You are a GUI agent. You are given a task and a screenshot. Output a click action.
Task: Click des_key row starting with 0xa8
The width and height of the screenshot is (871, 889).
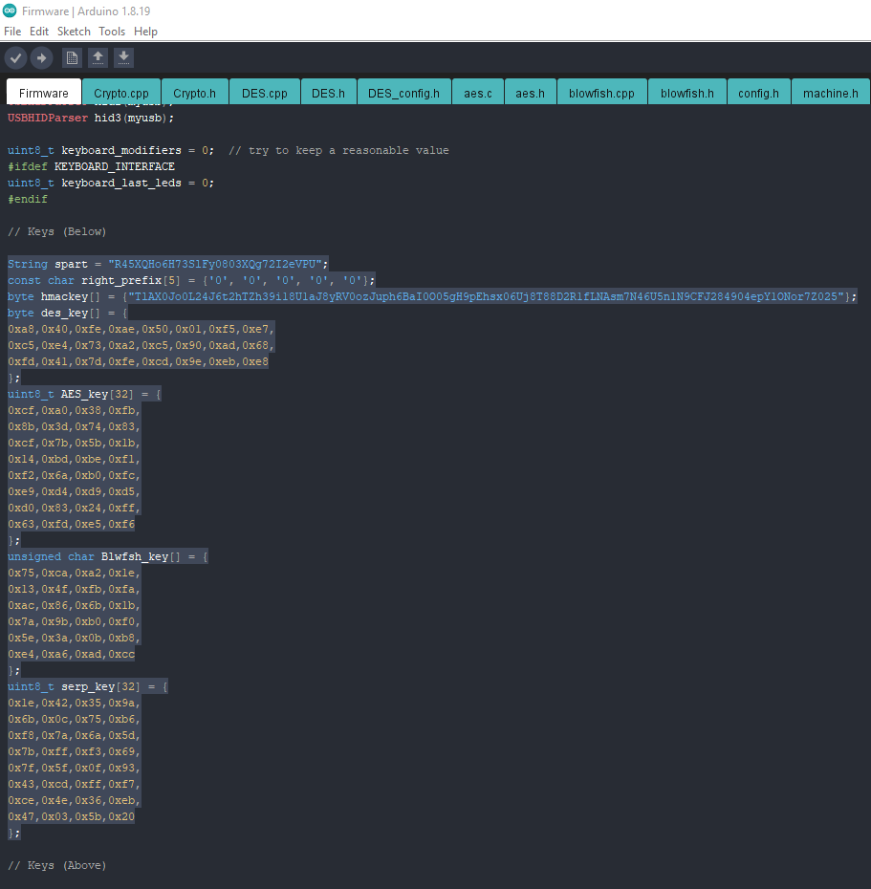pos(142,330)
